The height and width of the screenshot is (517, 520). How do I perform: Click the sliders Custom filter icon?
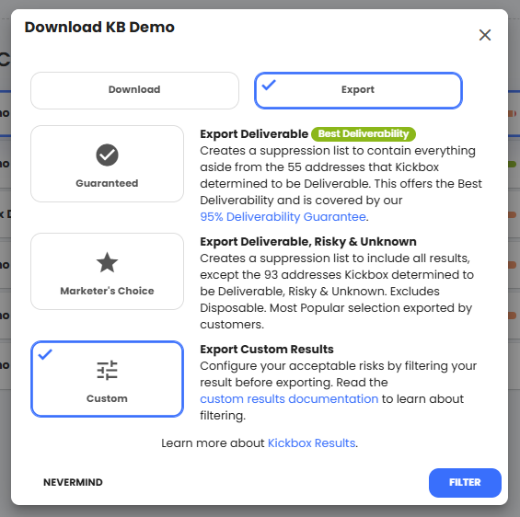(x=107, y=370)
